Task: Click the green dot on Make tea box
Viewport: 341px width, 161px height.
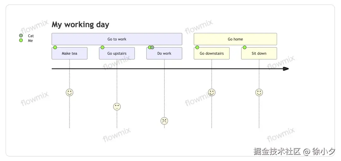Action: click(x=55, y=47)
